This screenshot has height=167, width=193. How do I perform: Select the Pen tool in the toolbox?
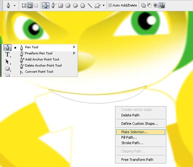click(7, 47)
